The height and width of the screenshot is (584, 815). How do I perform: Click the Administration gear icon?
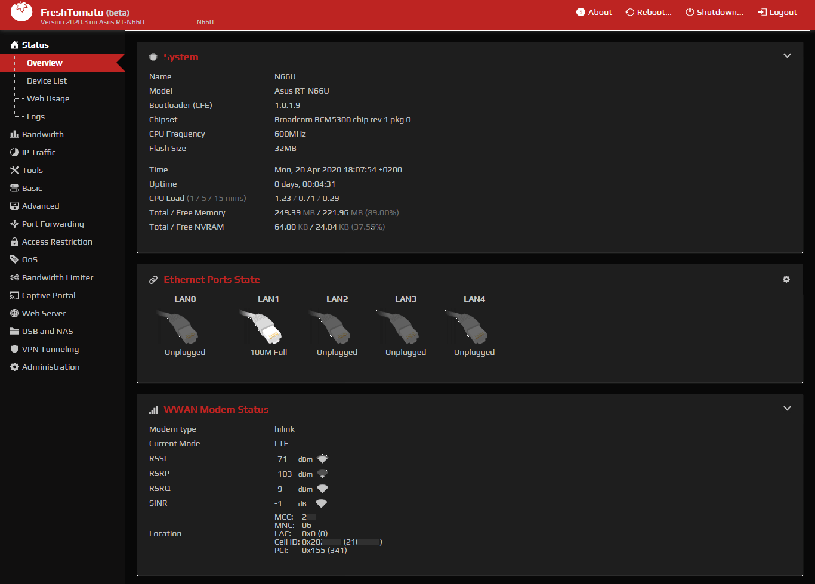coord(15,367)
